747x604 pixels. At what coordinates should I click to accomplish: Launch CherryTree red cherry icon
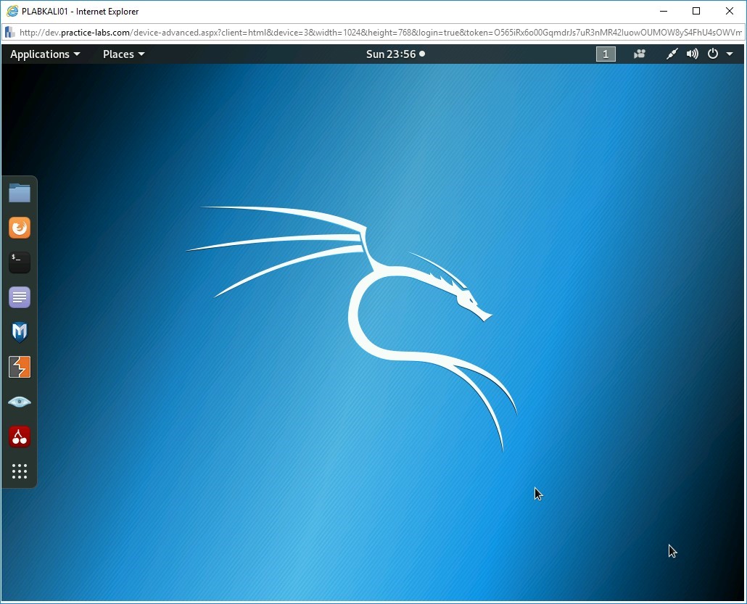coord(20,437)
